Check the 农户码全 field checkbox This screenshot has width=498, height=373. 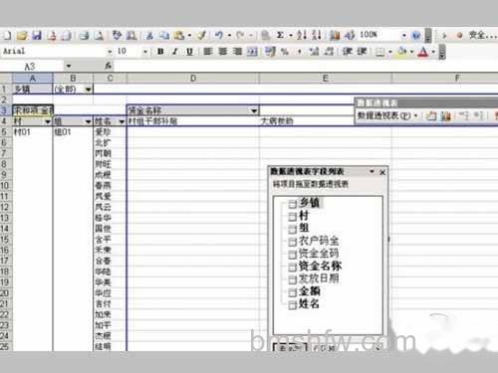click(292, 242)
